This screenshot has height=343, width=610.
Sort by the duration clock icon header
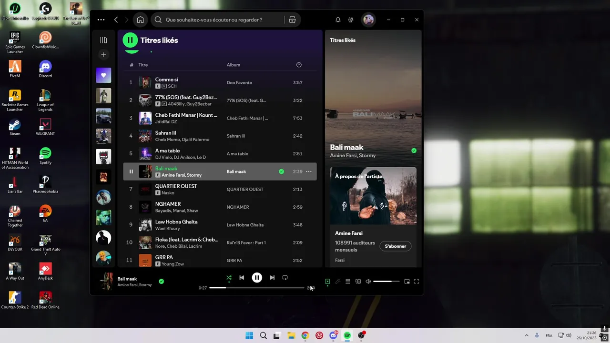click(x=299, y=65)
